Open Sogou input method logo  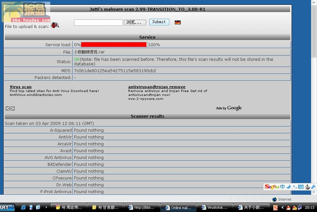(x=272, y=187)
